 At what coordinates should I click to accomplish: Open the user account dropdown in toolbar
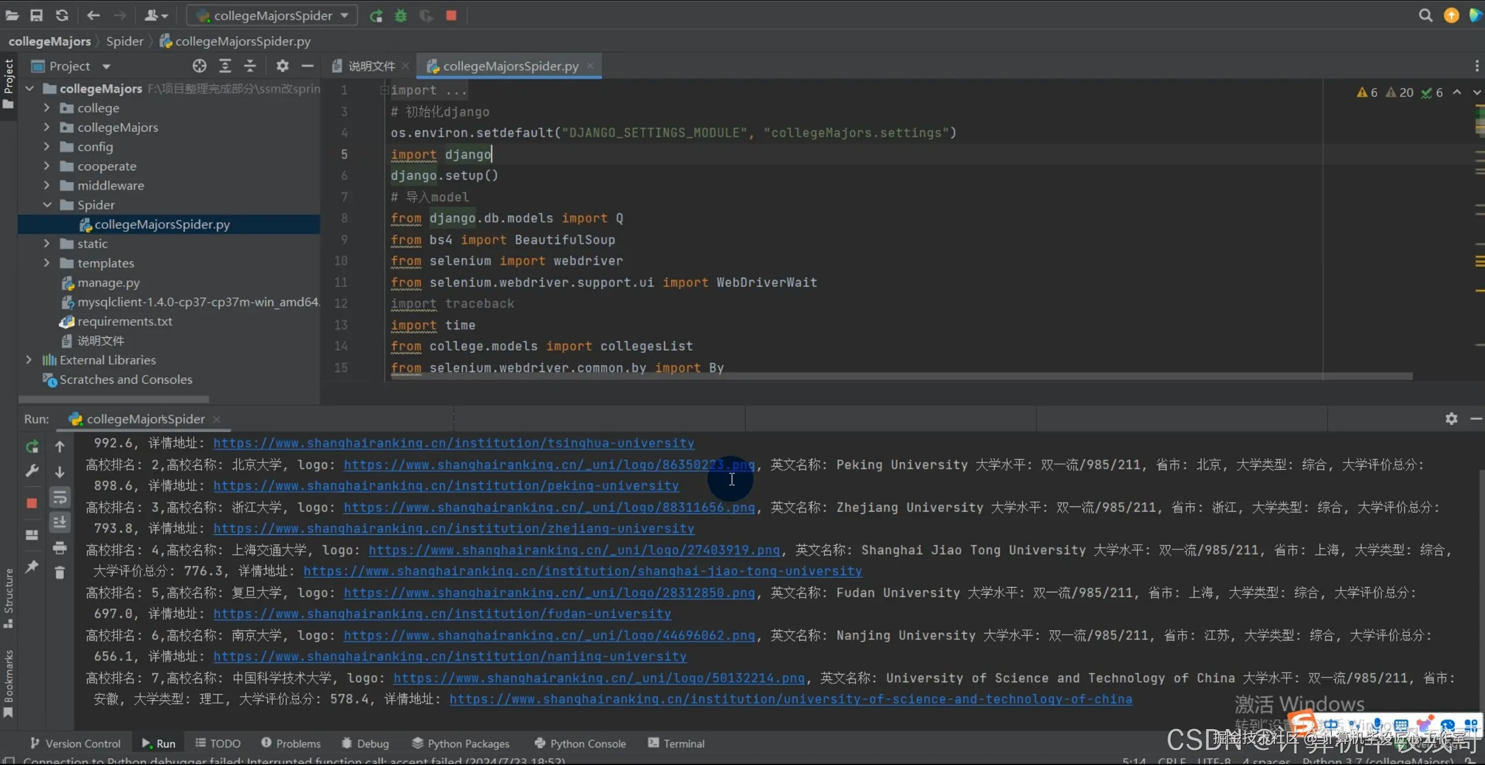155,16
